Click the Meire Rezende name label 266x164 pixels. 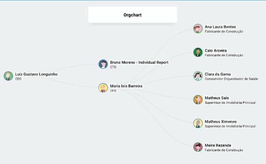[218, 145]
